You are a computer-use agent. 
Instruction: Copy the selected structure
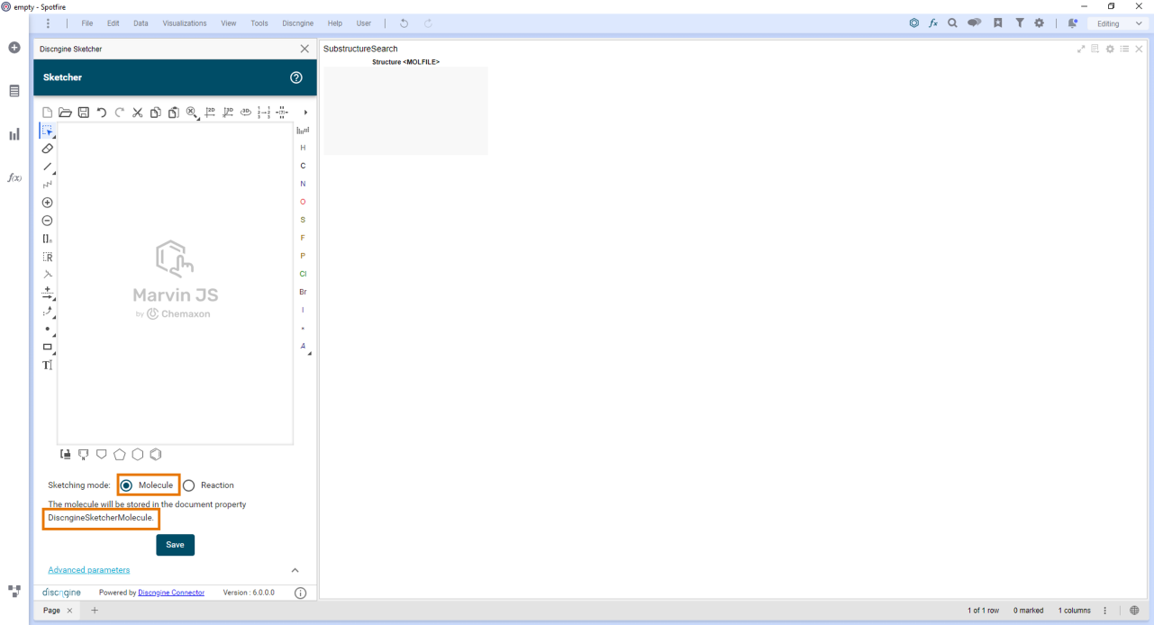(x=156, y=113)
